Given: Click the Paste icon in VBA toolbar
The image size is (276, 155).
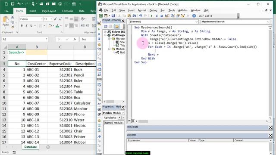Looking at the screenshot, I should click(x=129, y=16).
